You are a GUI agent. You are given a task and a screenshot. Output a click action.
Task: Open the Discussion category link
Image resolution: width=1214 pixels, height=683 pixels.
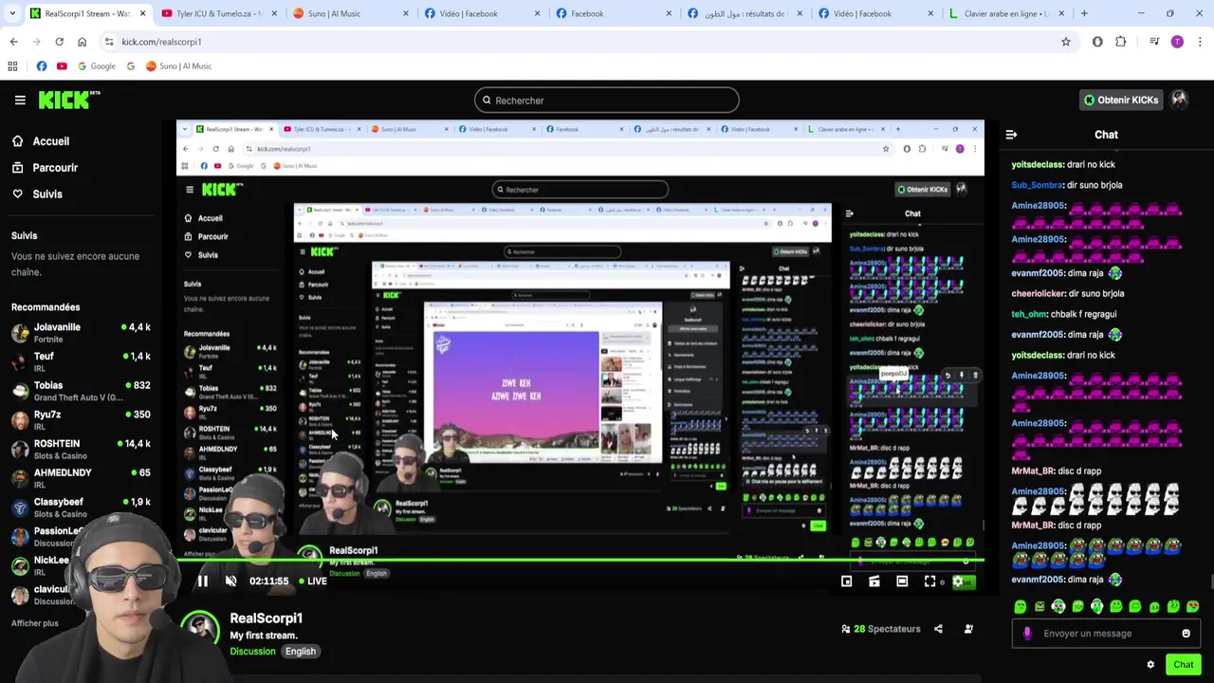tap(252, 652)
